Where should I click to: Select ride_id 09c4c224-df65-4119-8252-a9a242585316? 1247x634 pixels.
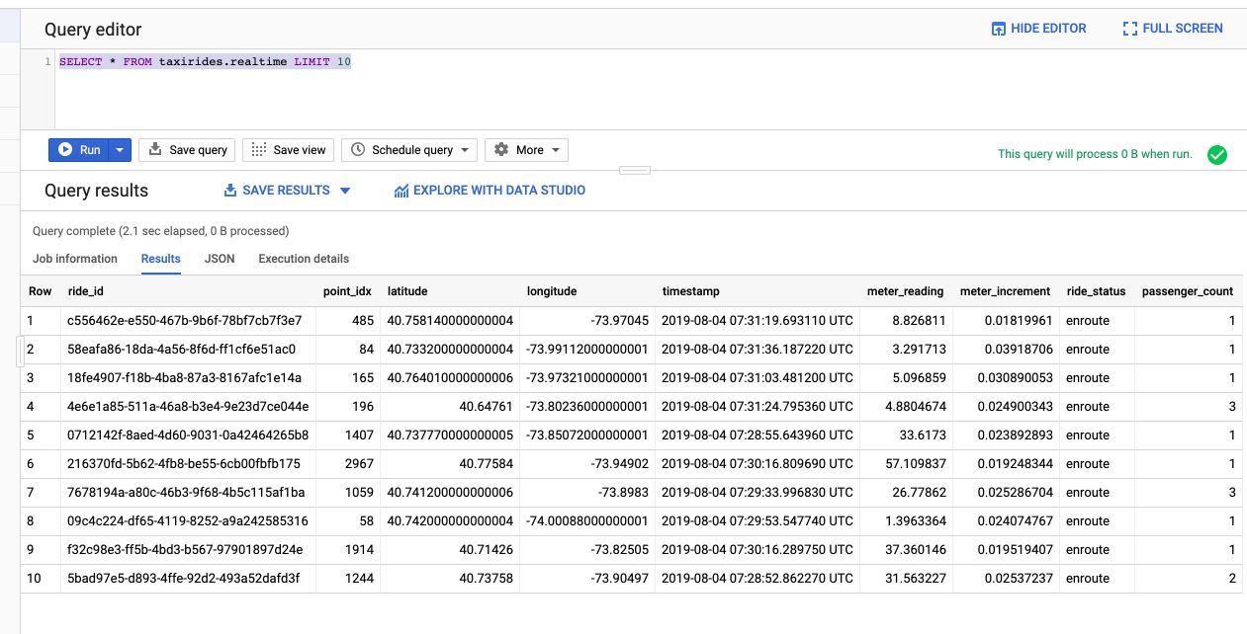[x=188, y=520]
